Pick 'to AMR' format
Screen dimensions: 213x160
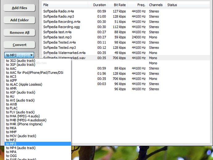tap(38, 88)
